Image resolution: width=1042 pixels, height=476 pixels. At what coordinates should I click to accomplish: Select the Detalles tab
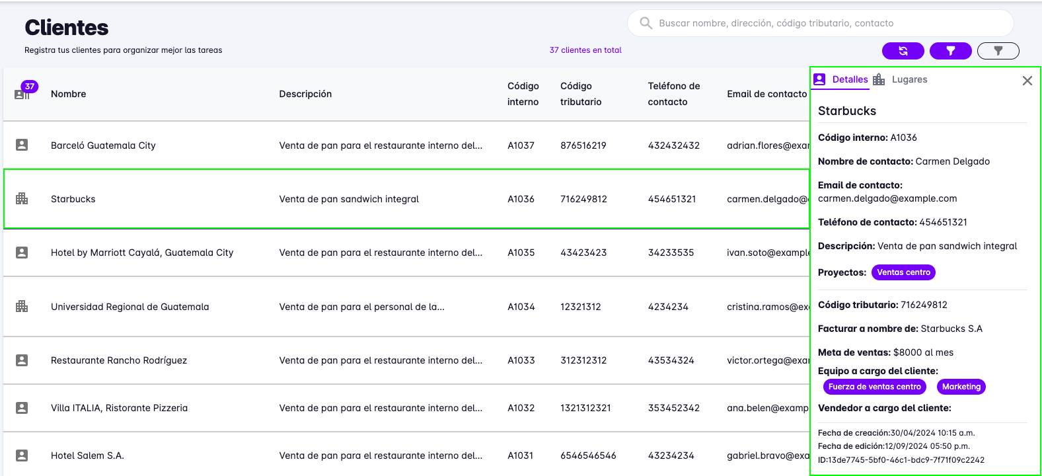849,79
